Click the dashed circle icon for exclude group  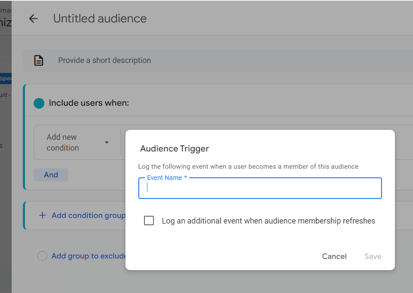[42, 256]
